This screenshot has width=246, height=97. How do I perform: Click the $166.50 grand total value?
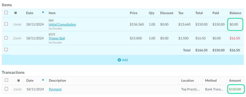click(x=201, y=50)
